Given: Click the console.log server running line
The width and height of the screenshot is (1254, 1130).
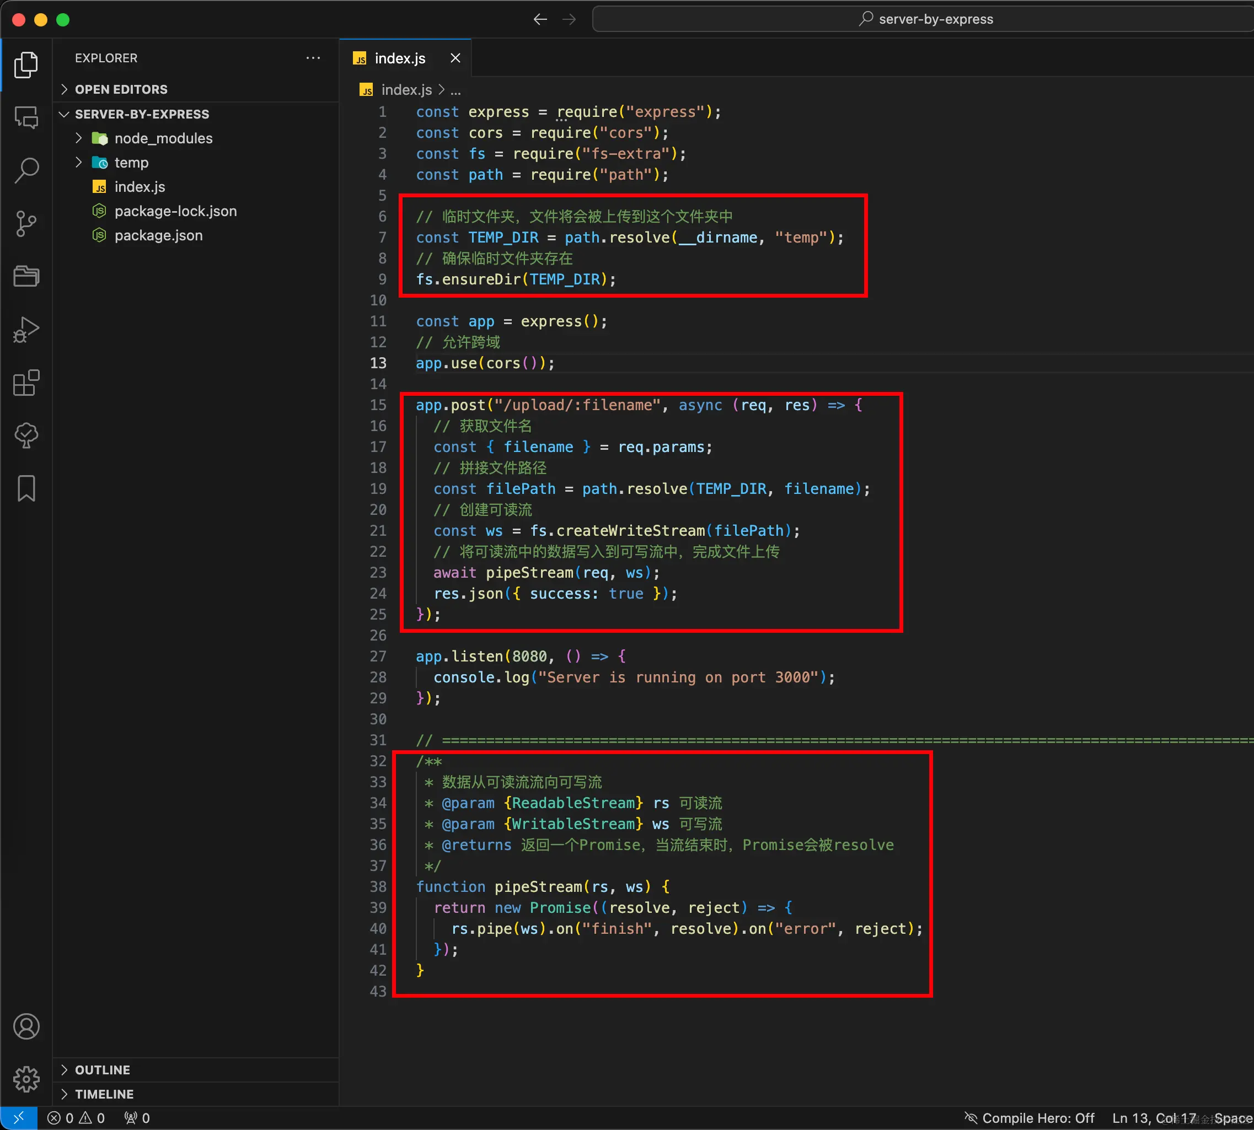Looking at the screenshot, I should coord(634,677).
